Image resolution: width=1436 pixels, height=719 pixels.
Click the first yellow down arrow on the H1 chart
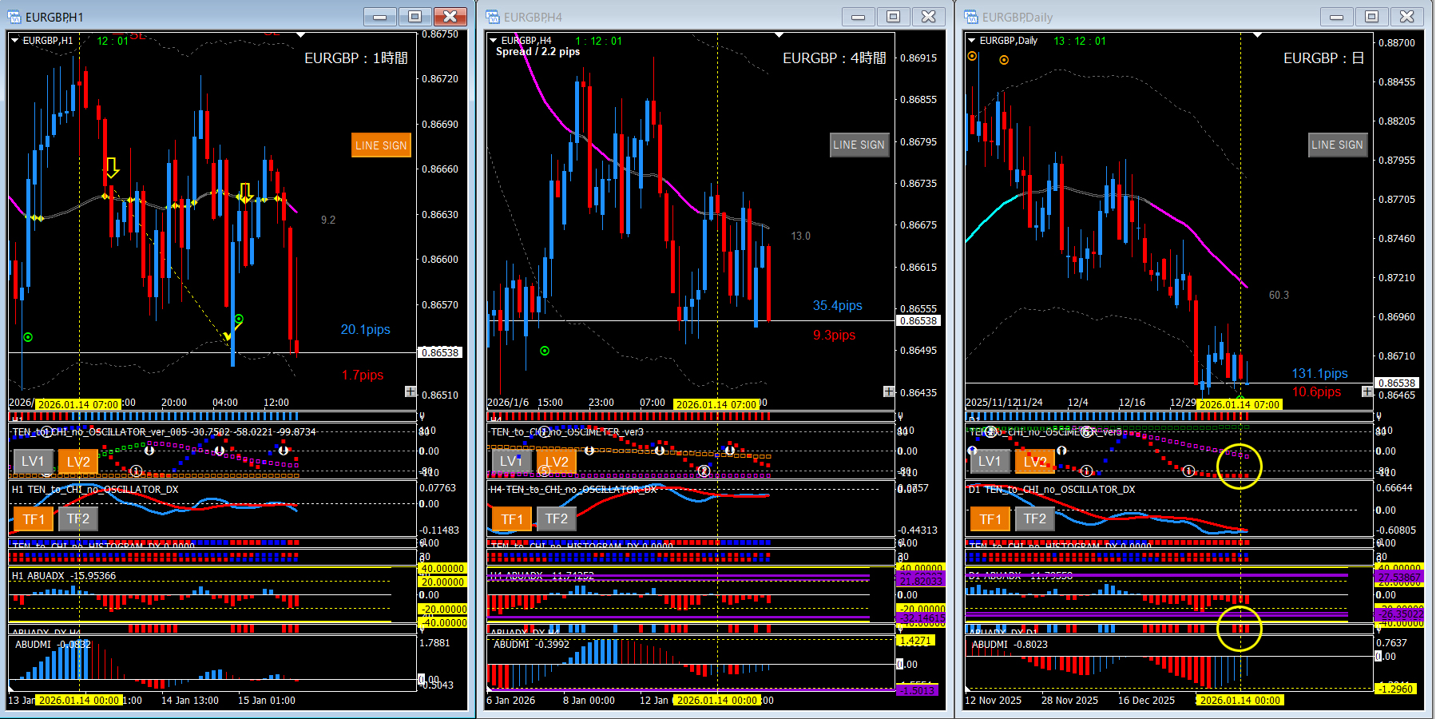[112, 168]
